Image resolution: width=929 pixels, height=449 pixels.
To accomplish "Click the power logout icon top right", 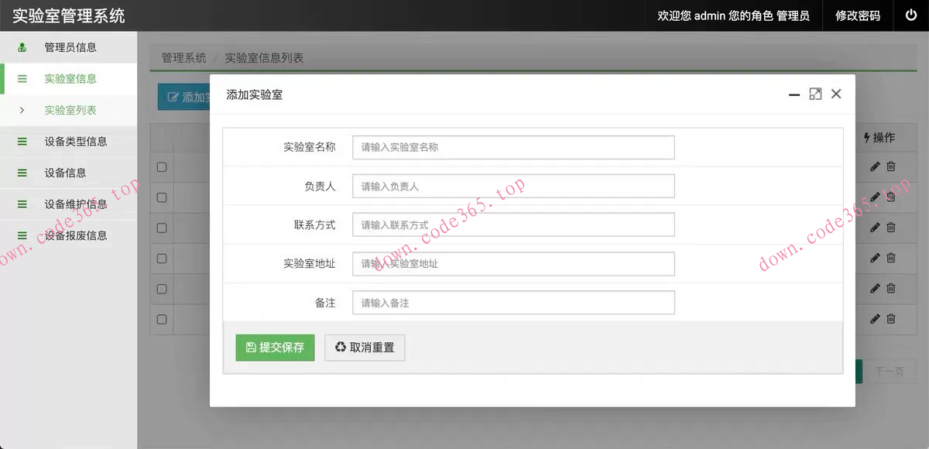I will click(912, 15).
